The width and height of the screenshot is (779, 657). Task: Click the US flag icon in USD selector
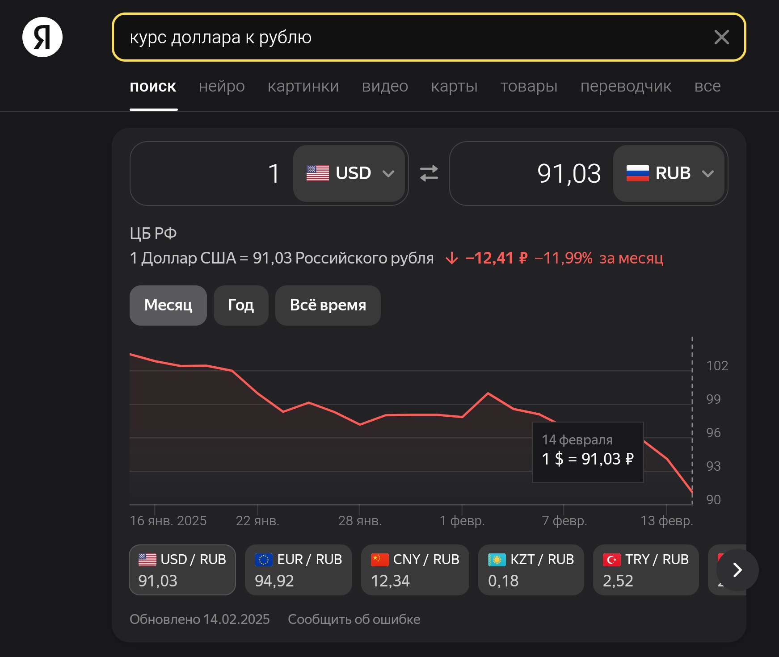(318, 173)
